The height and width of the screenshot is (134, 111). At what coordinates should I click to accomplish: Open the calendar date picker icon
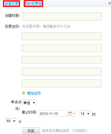(x=70, y=113)
